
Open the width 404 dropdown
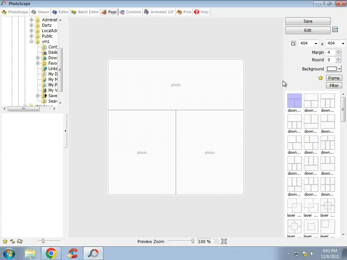316,44
